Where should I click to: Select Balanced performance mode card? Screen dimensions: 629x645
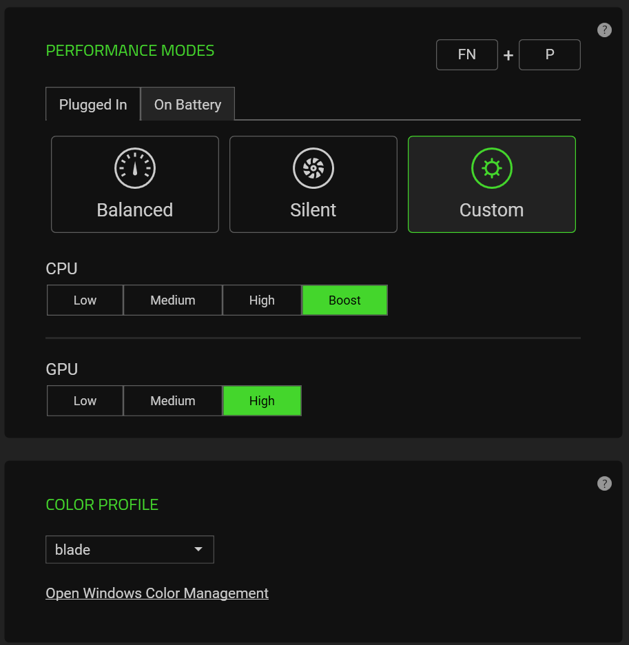(x=135, y=184)
